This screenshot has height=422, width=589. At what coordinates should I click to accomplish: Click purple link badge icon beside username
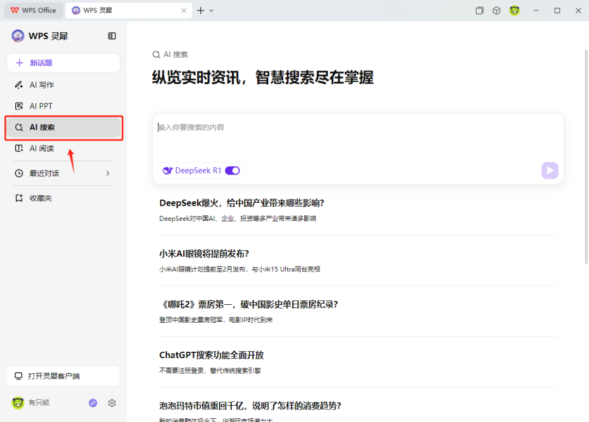[x=93, y=403]
